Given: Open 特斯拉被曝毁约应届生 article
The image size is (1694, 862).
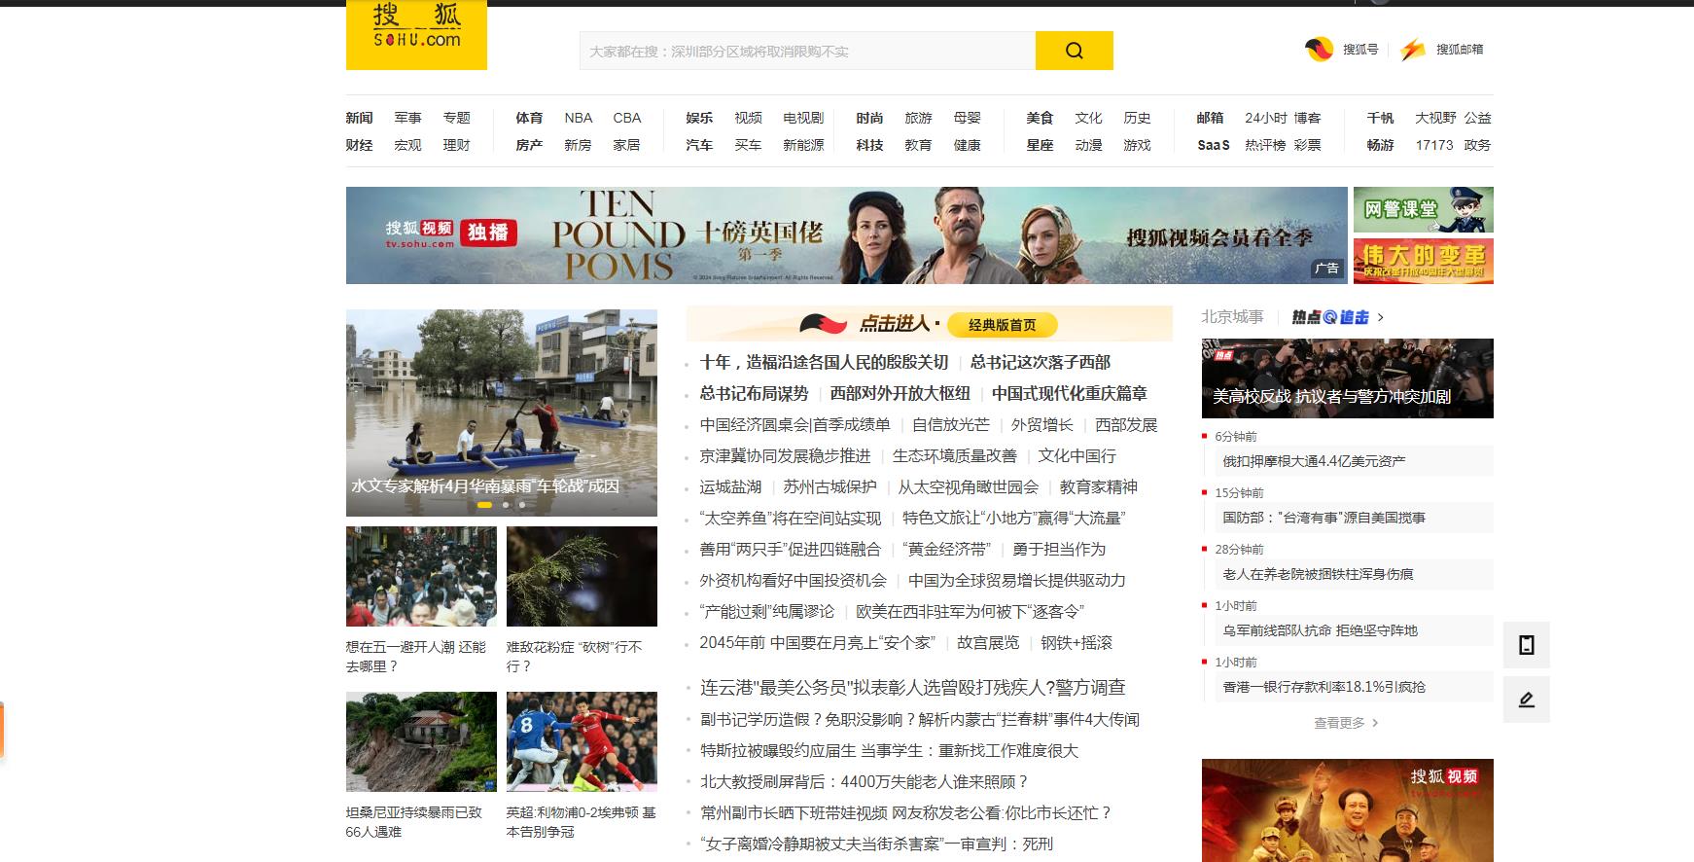Looking at the screenshot, I should [x=889, y=750].
